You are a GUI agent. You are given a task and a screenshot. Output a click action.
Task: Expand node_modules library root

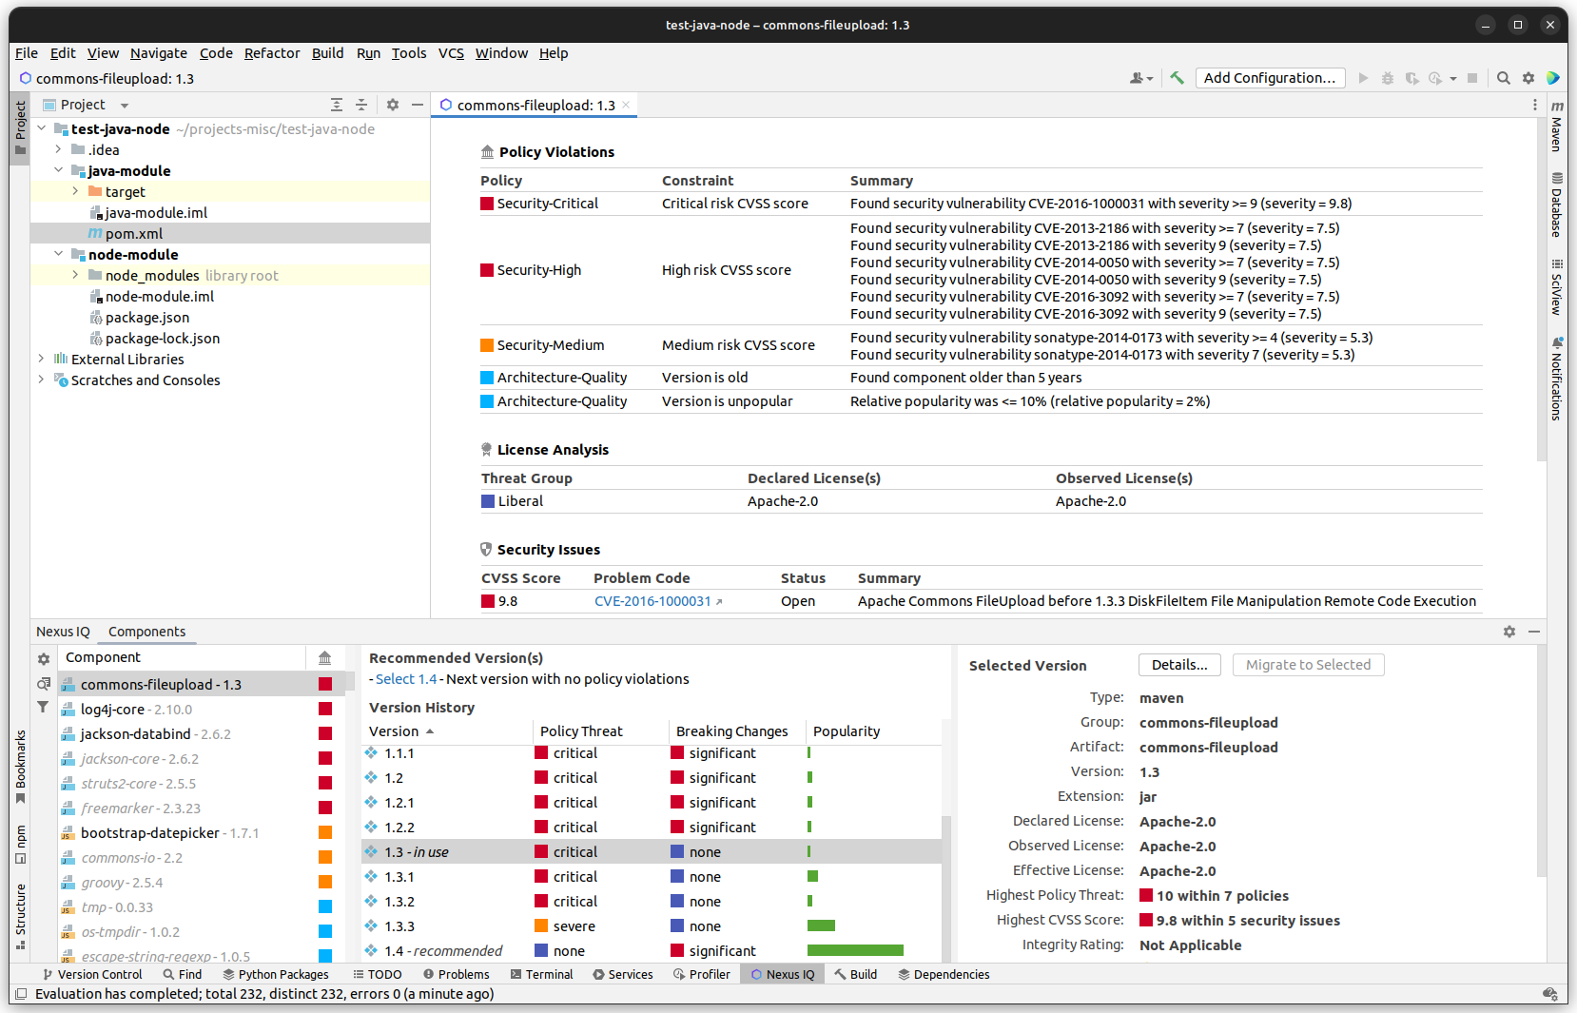click(76, 275)
